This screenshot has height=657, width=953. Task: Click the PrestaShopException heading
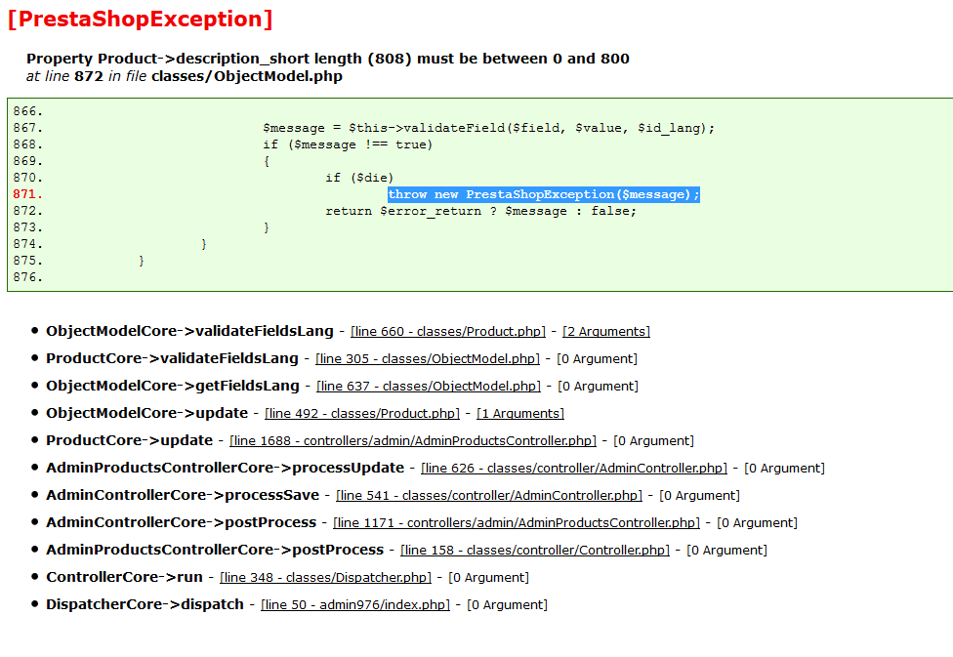(141, 19)
